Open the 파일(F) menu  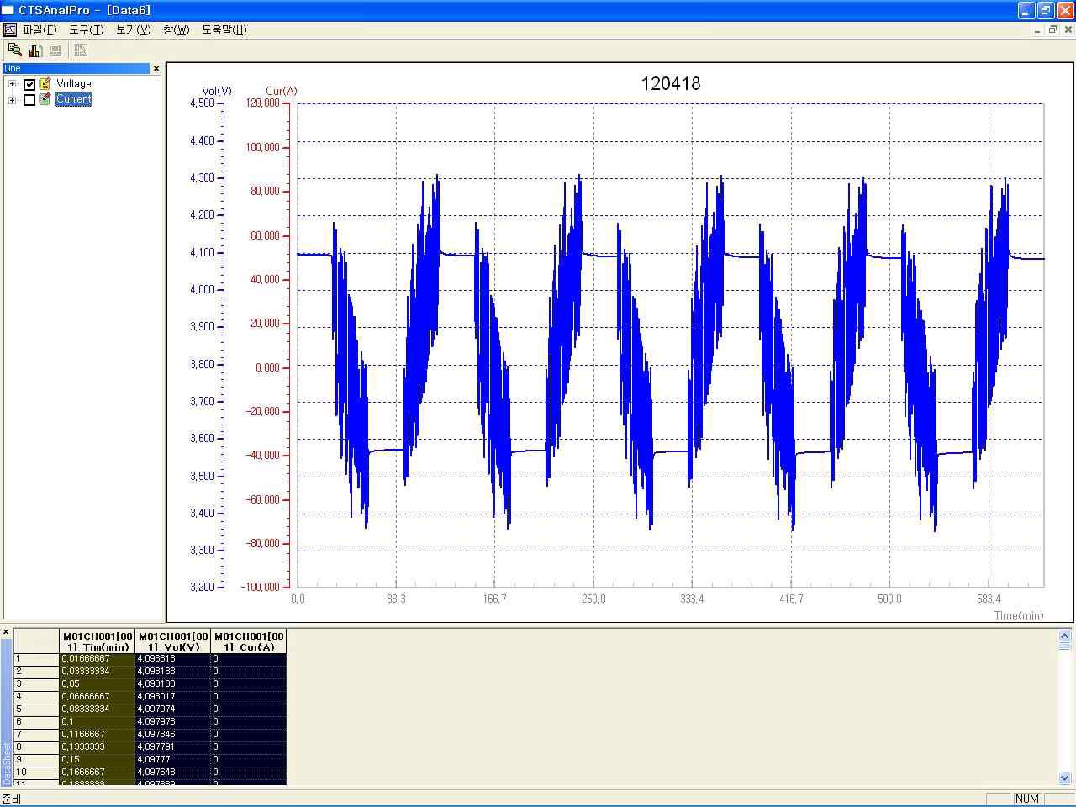click(40, 29)
